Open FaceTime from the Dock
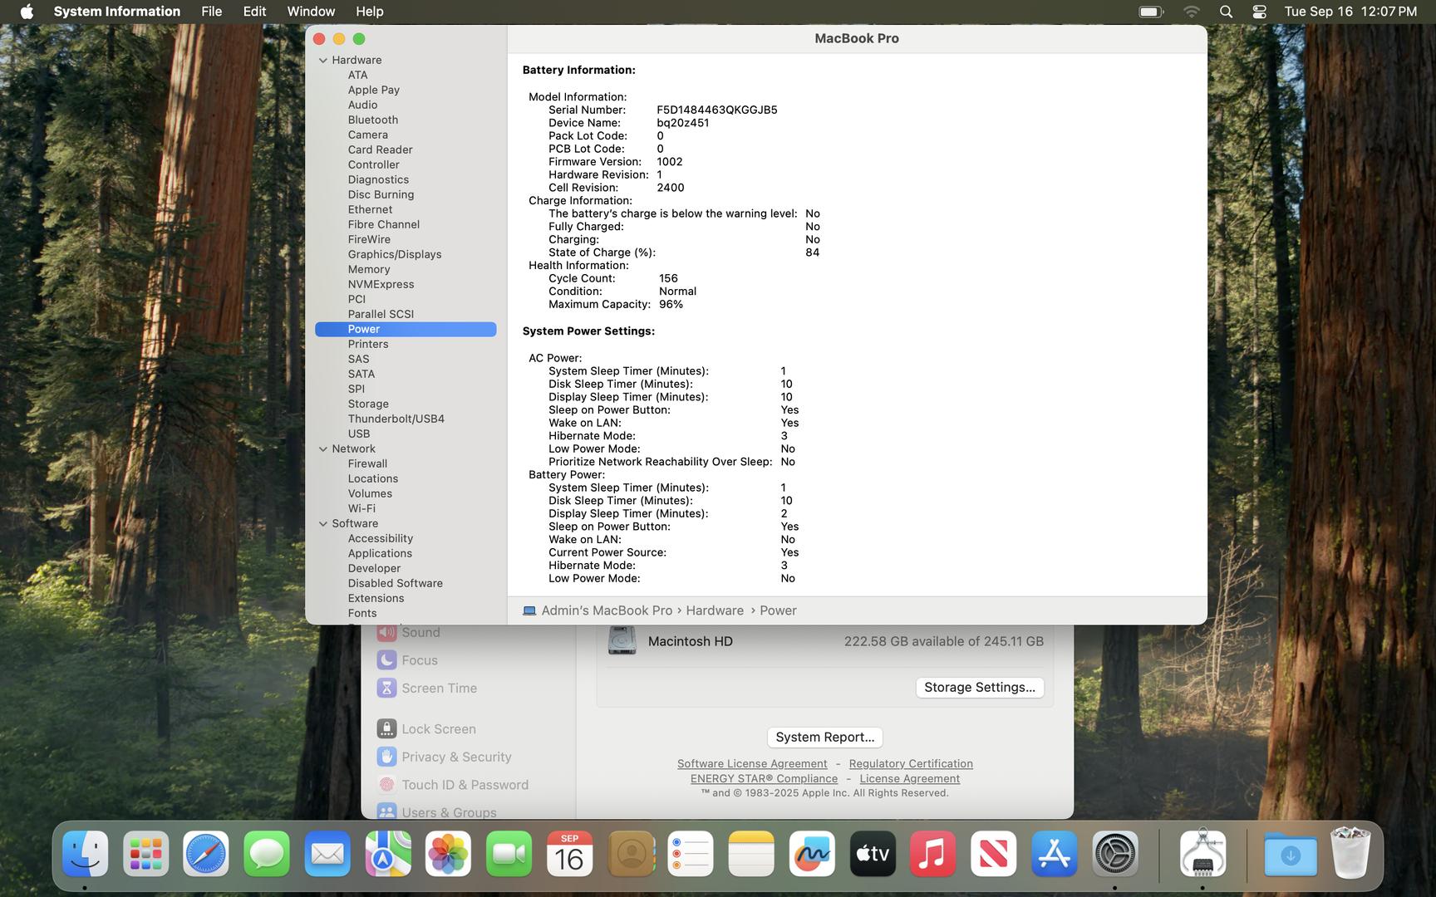 (509, 854)
